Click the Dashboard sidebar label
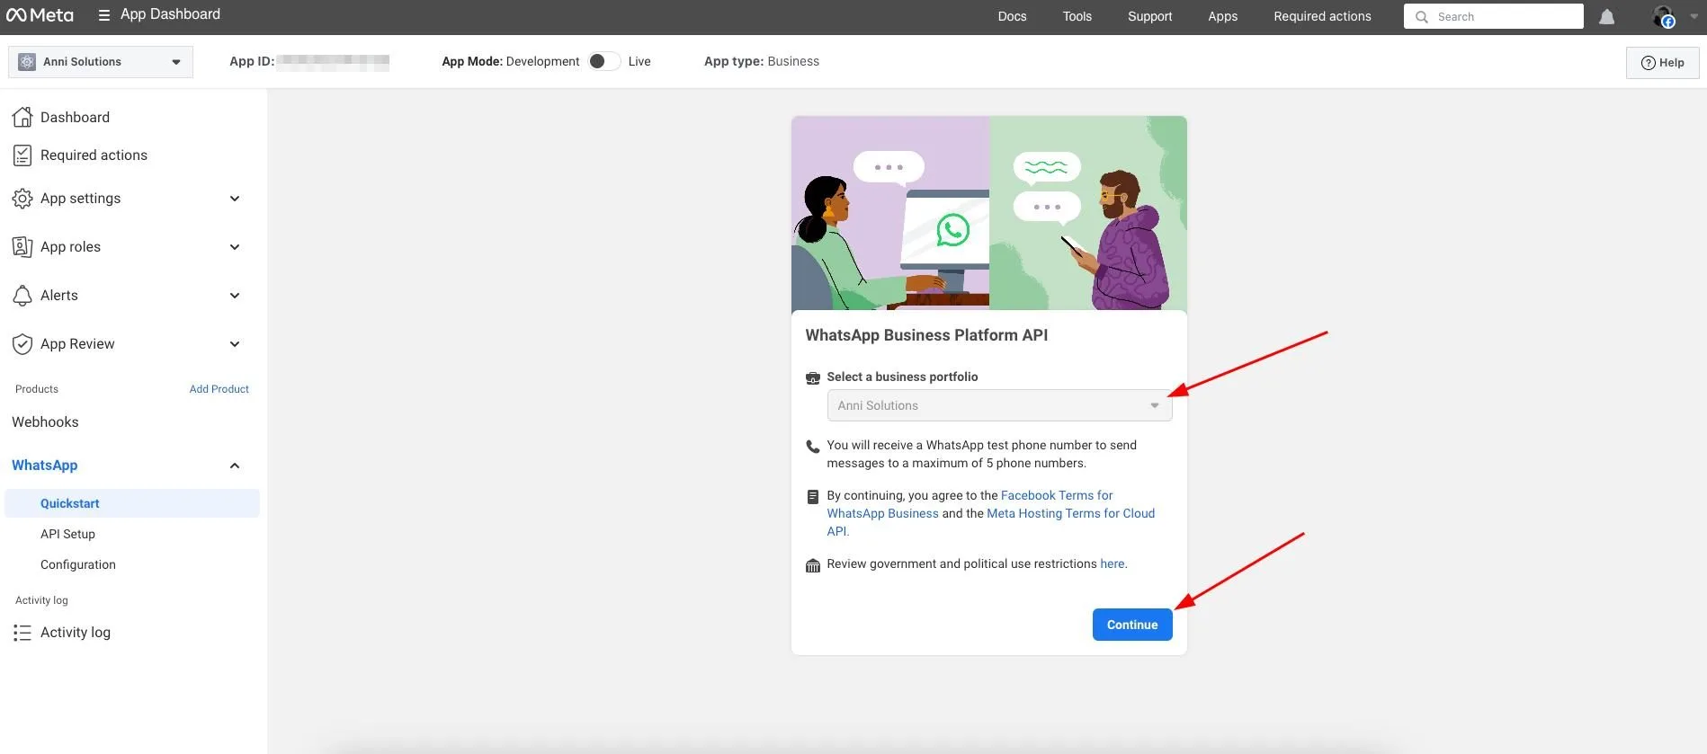 click(75, 118)
